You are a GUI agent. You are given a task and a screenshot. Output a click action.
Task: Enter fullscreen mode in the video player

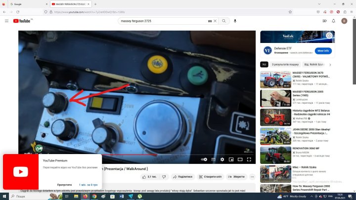pyautogui.click(x=249, y=160)
